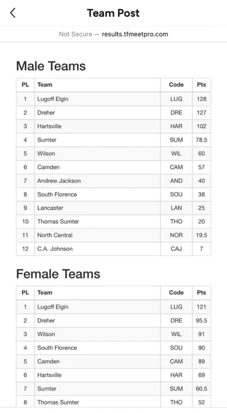Click the PL column header in Female Teams
The width and height of the screenshot is (227, 413).
(x=25, y=293)
